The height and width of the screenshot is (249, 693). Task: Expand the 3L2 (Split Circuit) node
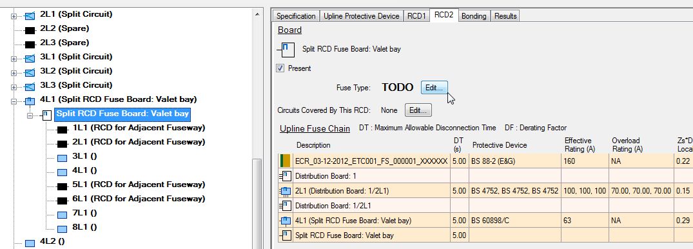pyautogui.click(x=14, y=73)
